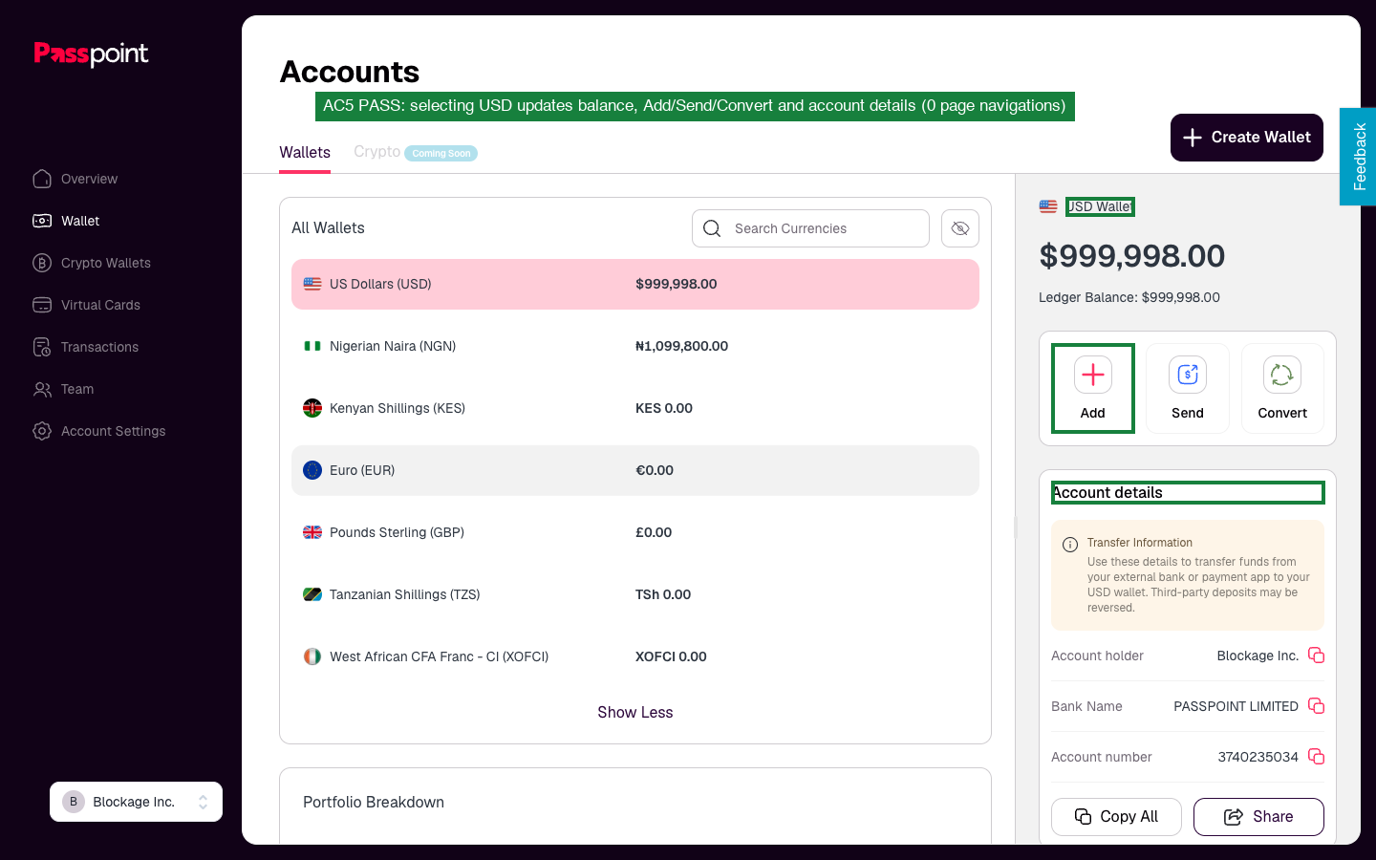Select the Tanzanian Shillings (TZS) wallet row
The width and height of the screenshot is (1376, 860).
[635, 594]
